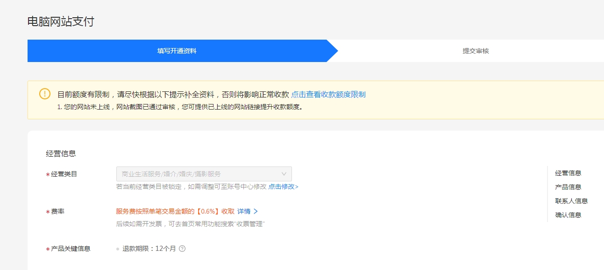Click the 产品关键信息 field label
604x270 pixels.
pyautogui.click(x=71, y=249)
